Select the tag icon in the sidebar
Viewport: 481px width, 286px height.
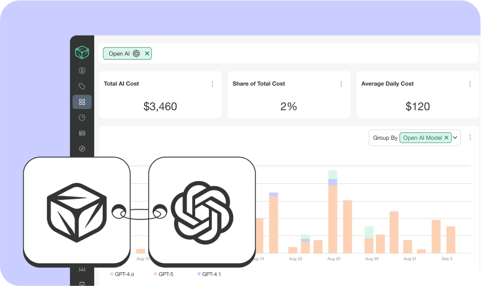coord(82,87)
